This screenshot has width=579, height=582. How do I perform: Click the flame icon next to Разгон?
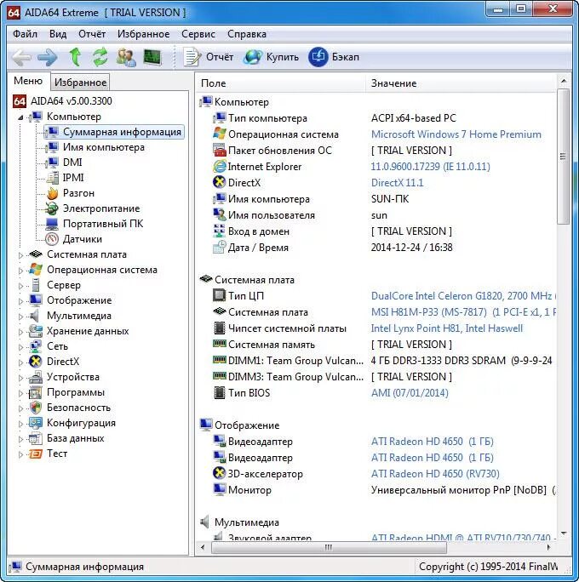coord(53,193)
